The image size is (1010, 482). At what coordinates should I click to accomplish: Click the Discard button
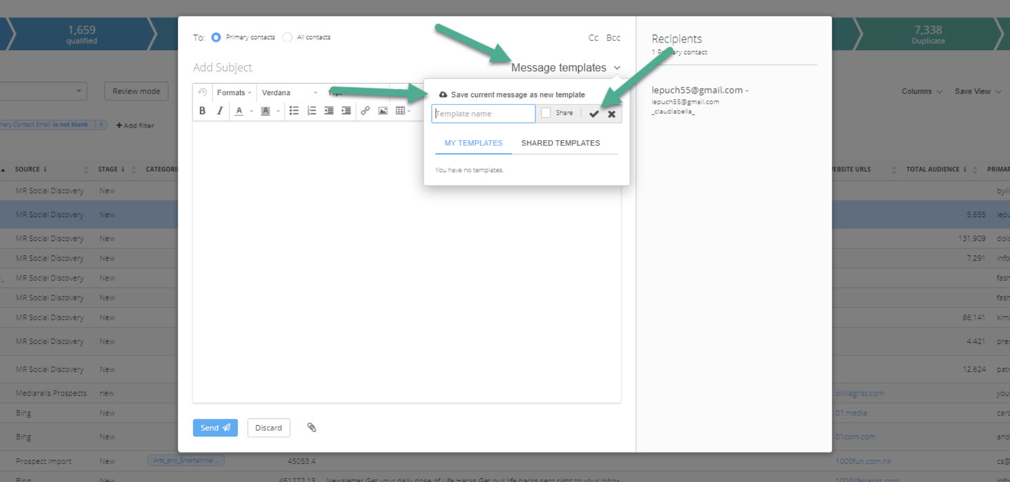coord(269,428)
